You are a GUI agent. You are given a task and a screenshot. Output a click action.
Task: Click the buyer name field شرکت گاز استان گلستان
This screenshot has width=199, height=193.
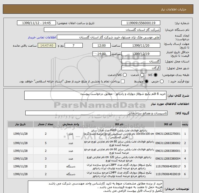(102, 30)
